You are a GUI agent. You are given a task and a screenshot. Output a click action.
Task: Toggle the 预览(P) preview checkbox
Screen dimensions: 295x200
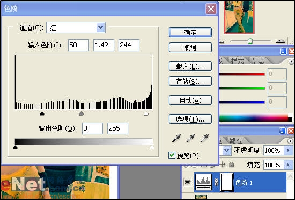[172, 155]
